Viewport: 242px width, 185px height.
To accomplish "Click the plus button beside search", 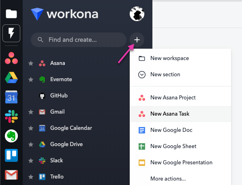I will coord(137,40).
